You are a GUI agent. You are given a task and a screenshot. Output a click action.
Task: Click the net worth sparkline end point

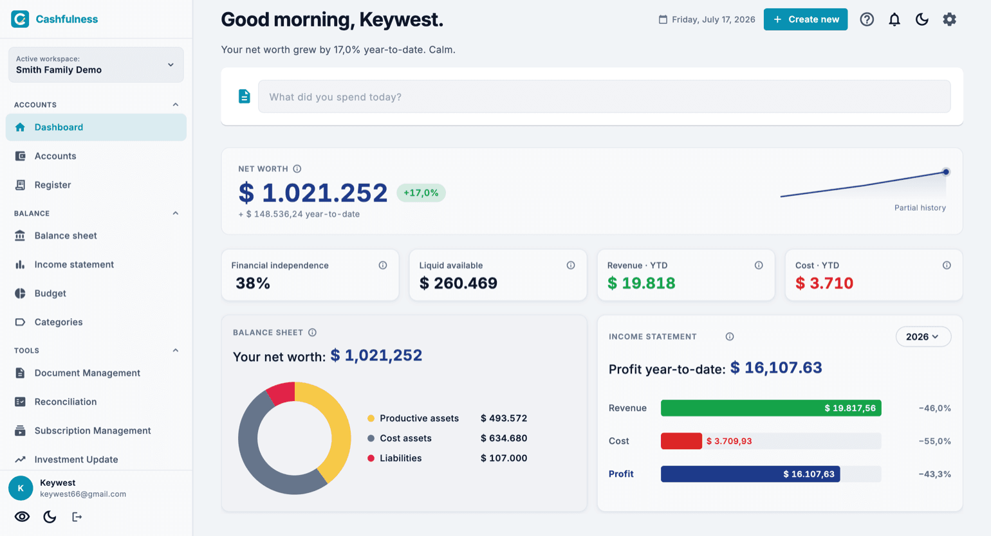tap(946, 172)
